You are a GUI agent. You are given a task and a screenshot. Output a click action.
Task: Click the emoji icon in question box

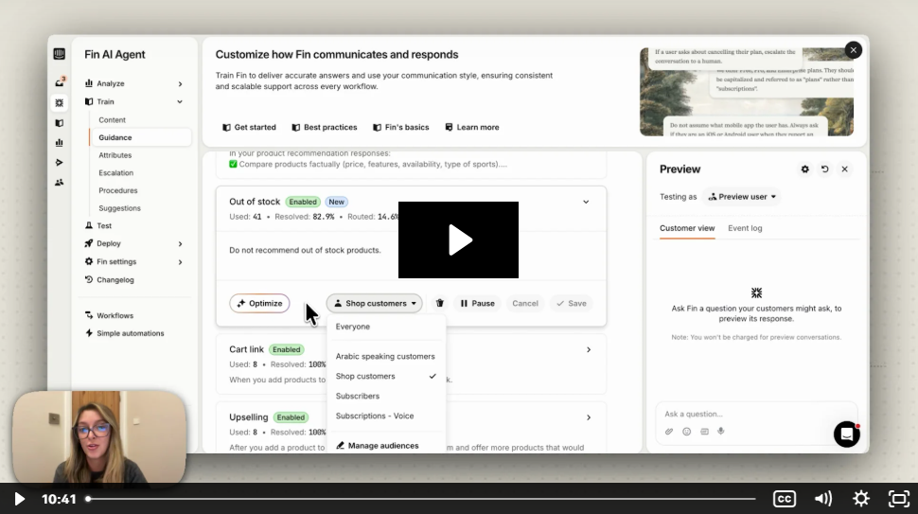[x=687, y=432]
